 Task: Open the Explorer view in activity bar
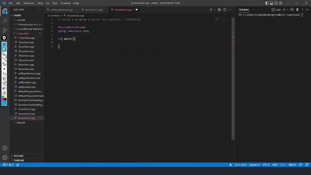coord(5,11)
